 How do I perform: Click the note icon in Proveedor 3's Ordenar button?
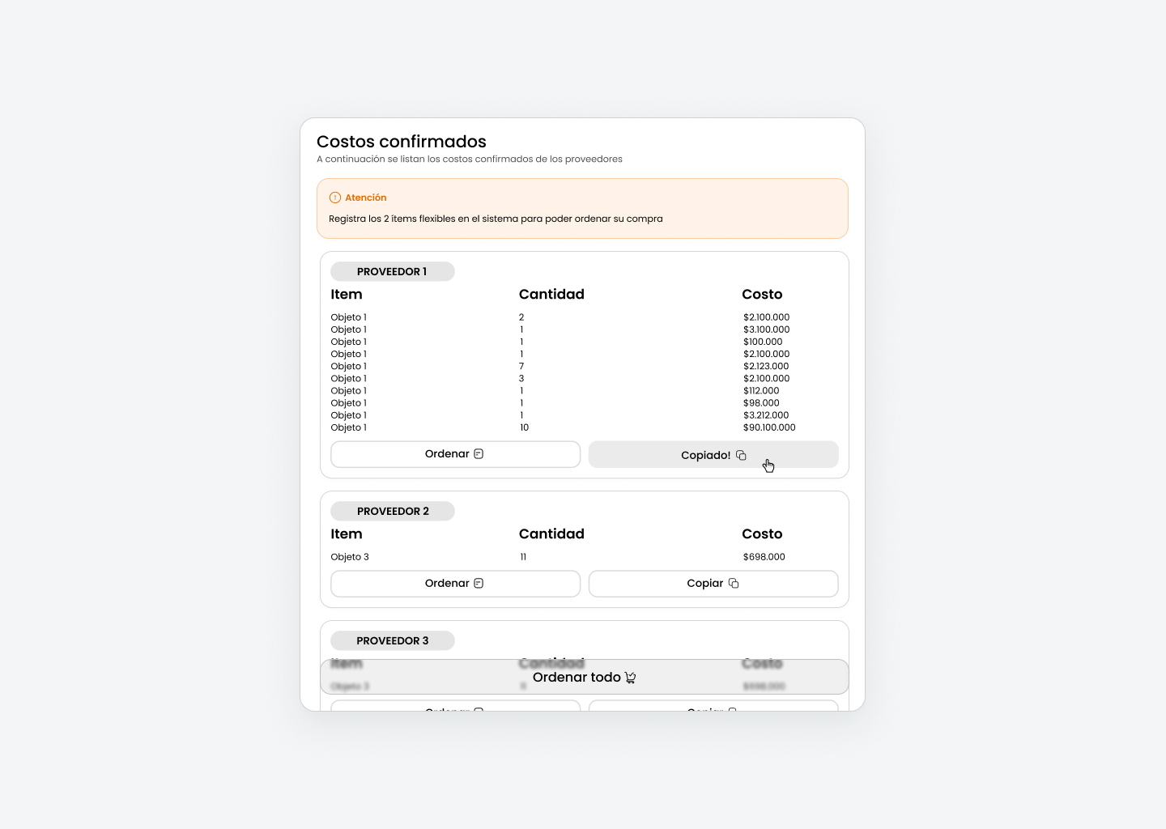480,711
